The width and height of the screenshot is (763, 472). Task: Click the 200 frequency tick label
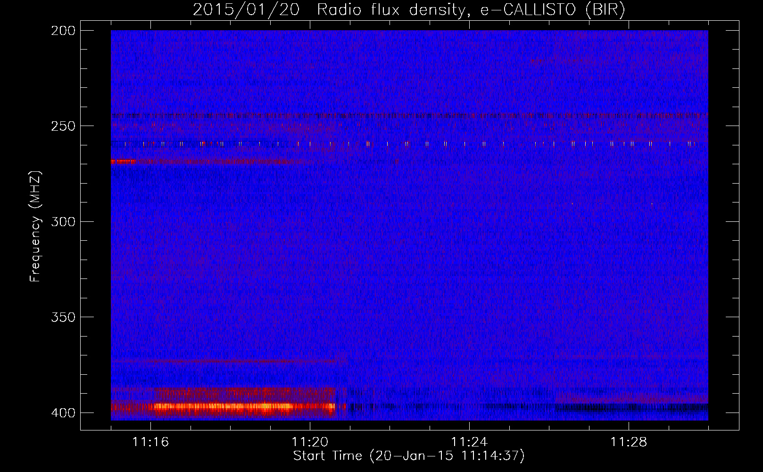click(x=63, y=31)
